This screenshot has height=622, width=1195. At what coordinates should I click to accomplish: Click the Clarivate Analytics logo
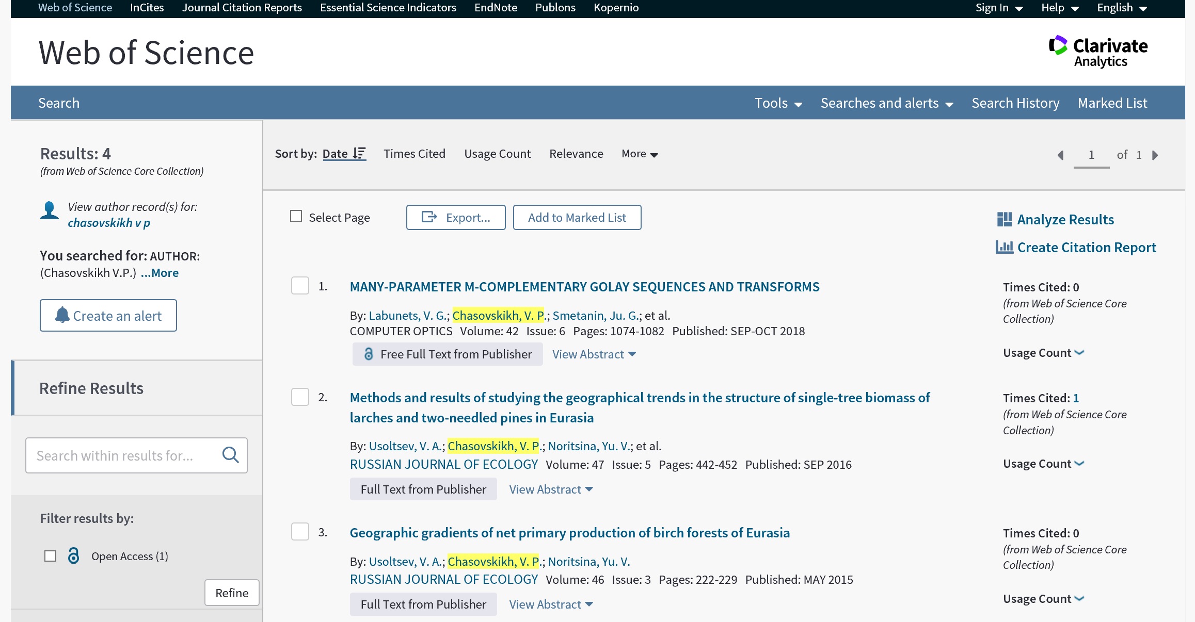1098,52
